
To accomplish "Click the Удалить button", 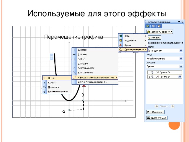I will (x=154, y=38).
